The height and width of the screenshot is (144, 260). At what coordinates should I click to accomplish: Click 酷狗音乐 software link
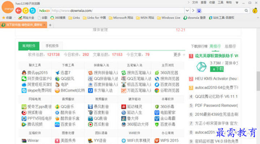(x=68, y=113)
